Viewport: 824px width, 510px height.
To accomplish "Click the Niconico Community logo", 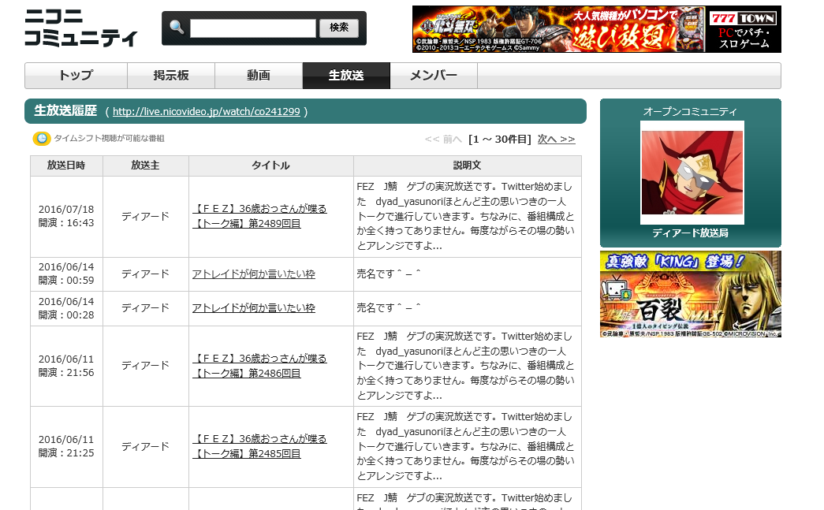I will click(x=80, y=28).
